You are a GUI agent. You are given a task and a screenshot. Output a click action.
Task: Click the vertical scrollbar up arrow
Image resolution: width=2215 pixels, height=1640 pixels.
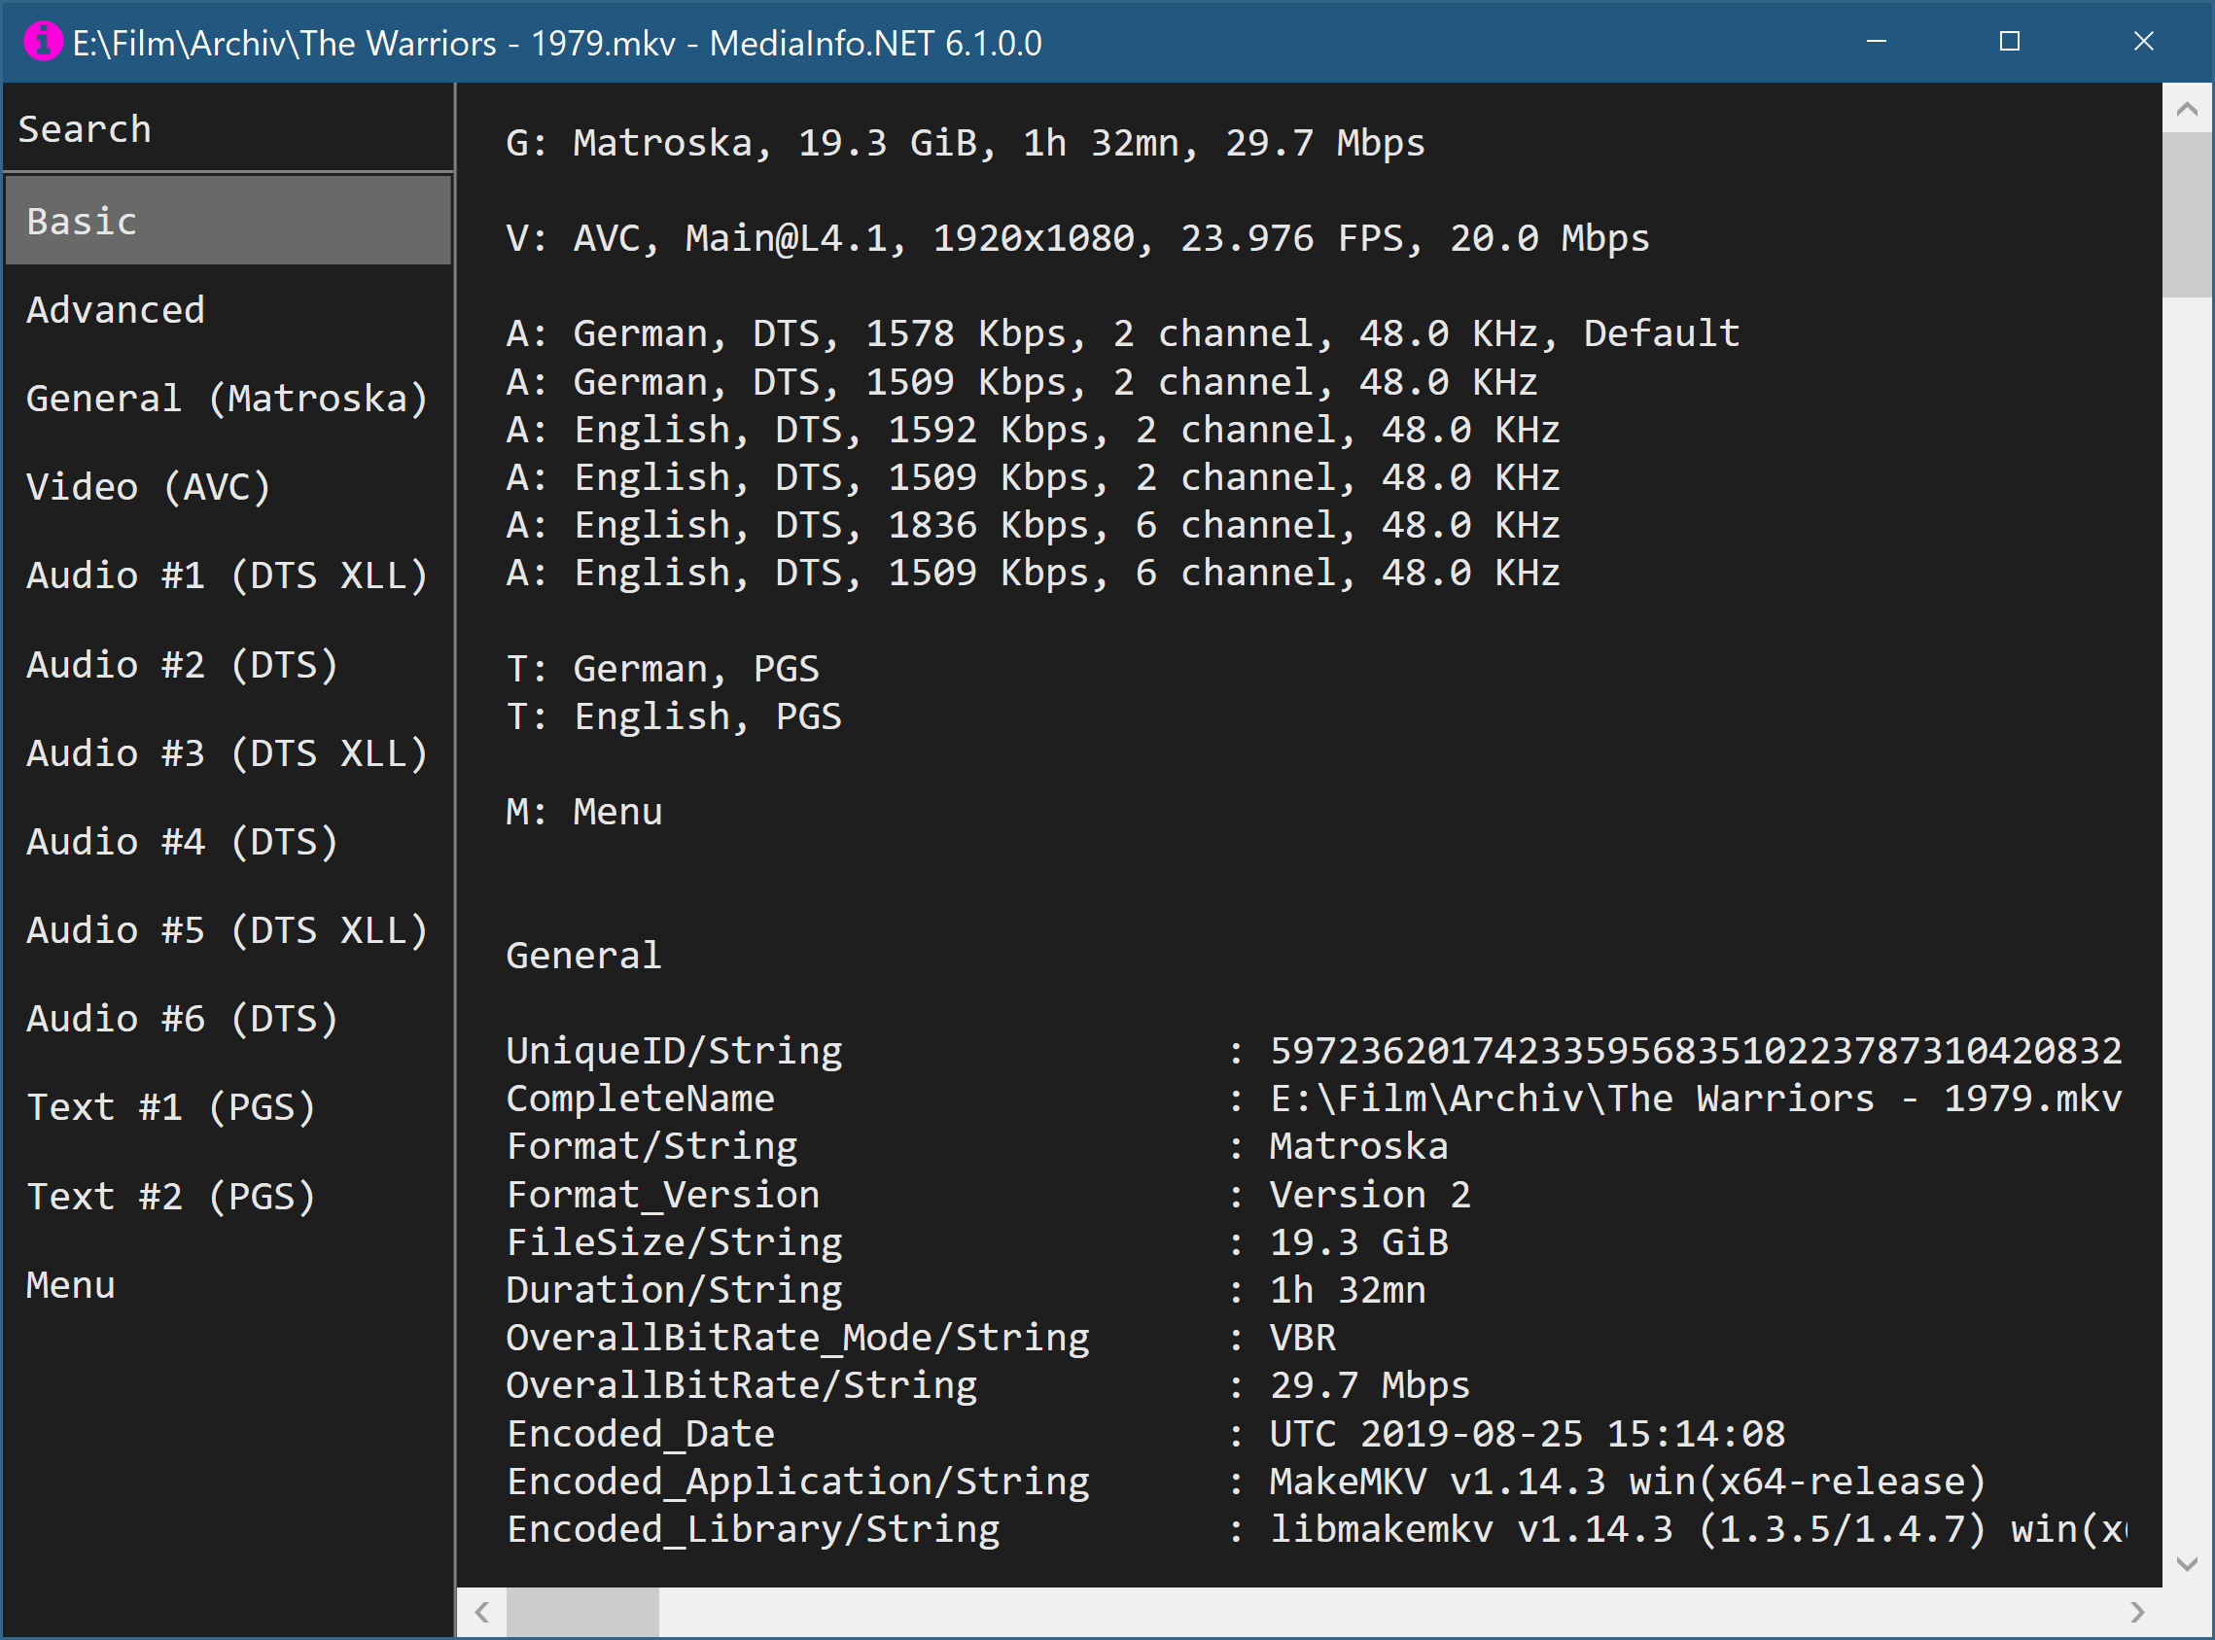[x=2186, y=109]
